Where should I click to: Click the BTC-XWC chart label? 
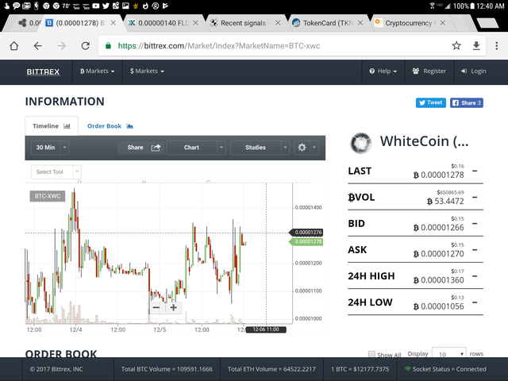48,196
